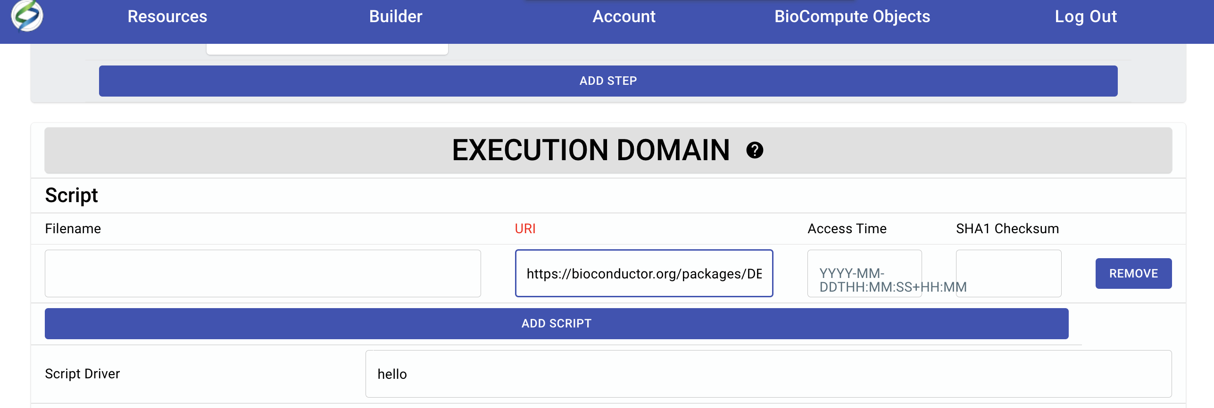This screenshot has width=1214, height=408.
Task: Click the red URI column label
Action: click(525, 228)
